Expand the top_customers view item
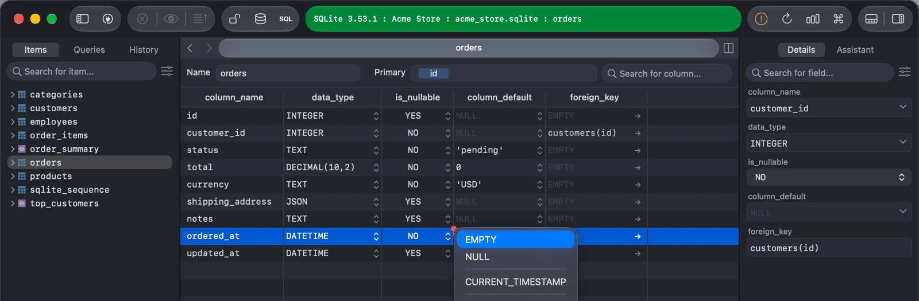 [x=13, y=204]
